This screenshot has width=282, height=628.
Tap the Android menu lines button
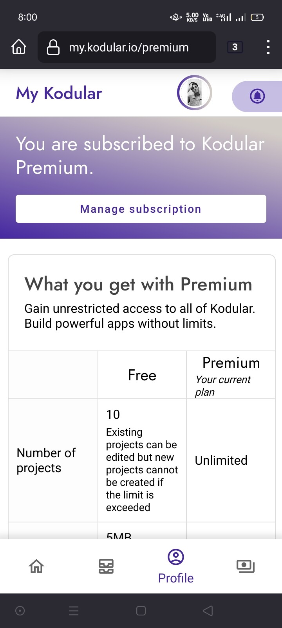74,611
